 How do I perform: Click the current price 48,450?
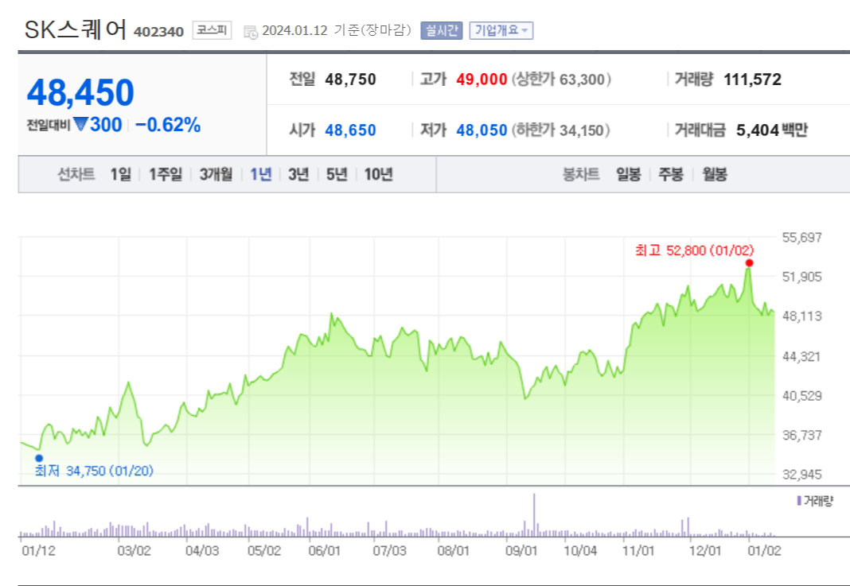point(80,92)
